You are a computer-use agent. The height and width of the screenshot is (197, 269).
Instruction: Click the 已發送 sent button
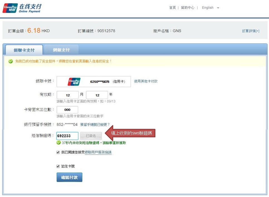coord(91,136)
